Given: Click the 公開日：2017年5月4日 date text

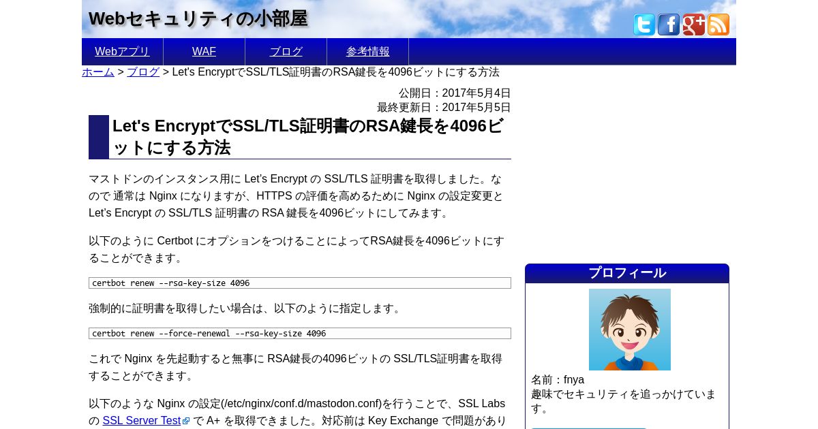Looking at the screenshot, I should pos(455,93).
